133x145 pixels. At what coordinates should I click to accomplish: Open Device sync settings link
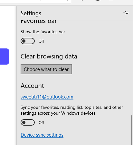click(x=42, y=135)
